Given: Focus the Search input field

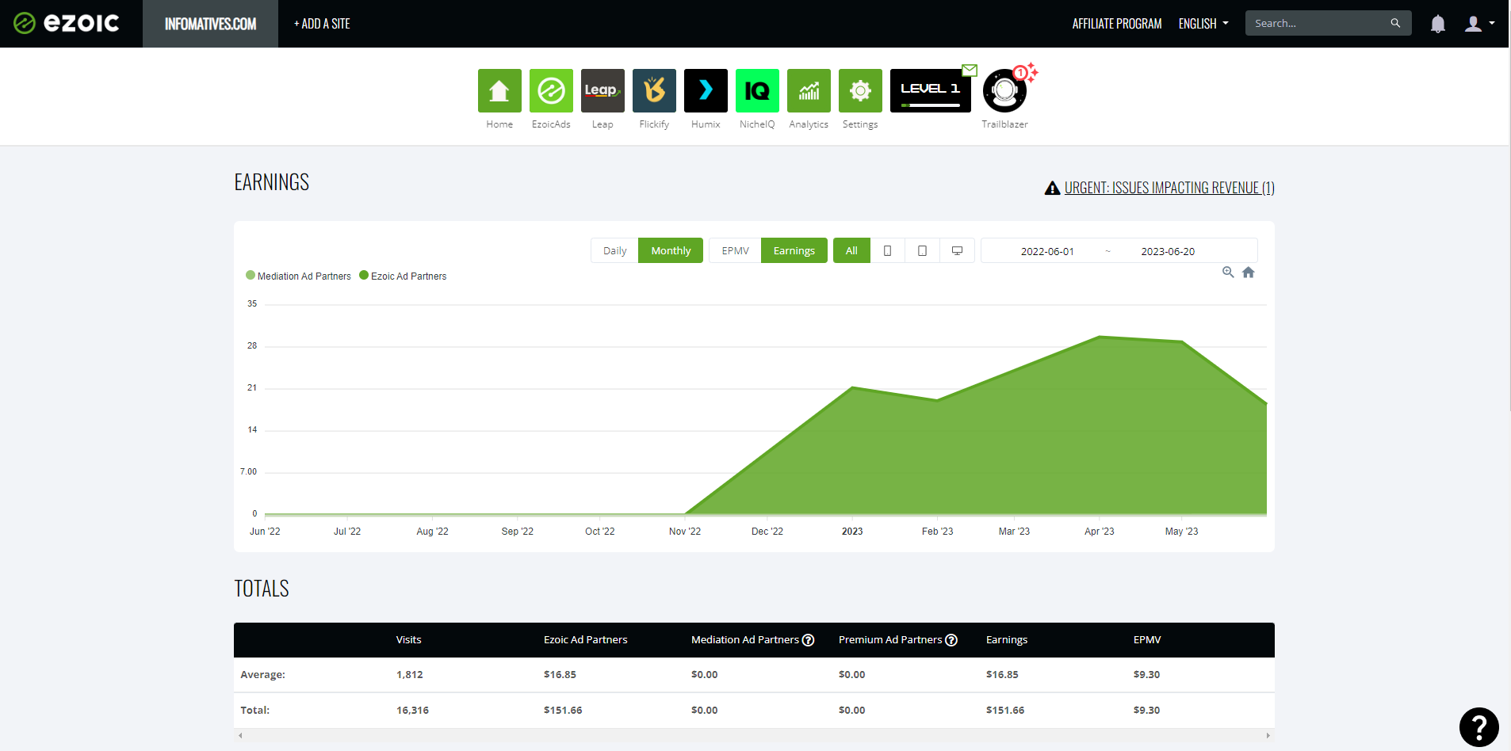Looking at the screenshot, I should (1318, 23).
